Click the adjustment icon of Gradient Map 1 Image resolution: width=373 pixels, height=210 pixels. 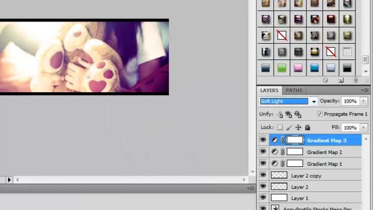point(275,163)
